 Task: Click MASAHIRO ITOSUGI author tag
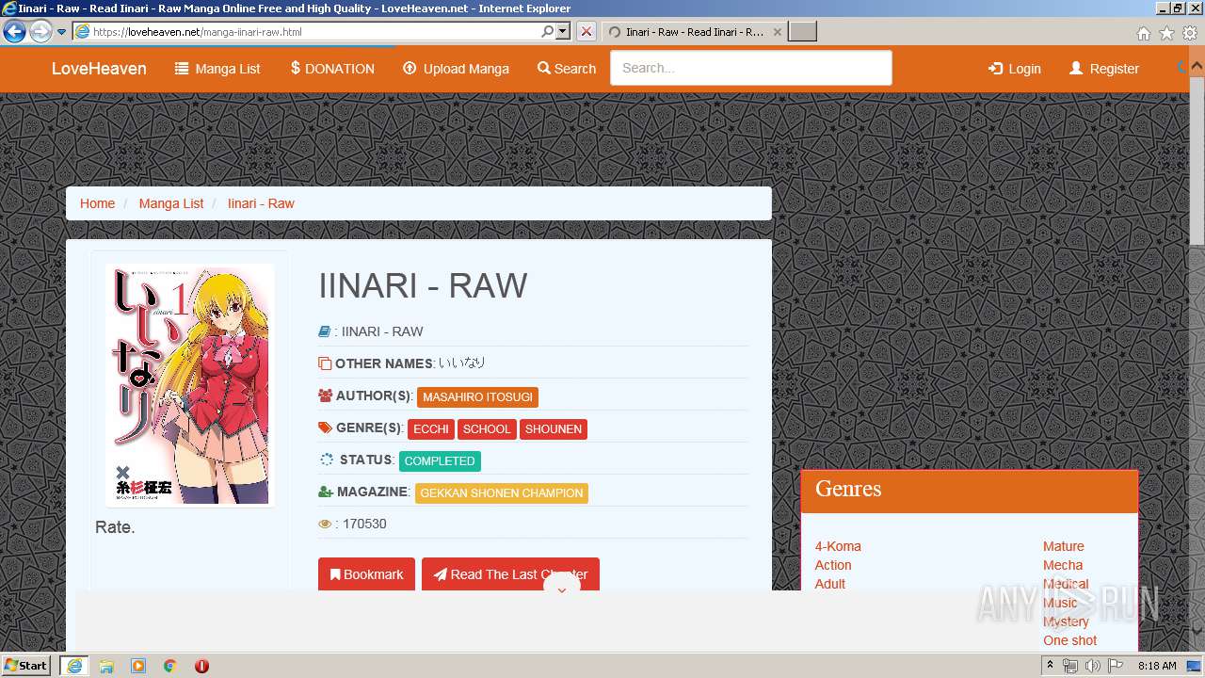pyautogui.click(x=477, y=397)
